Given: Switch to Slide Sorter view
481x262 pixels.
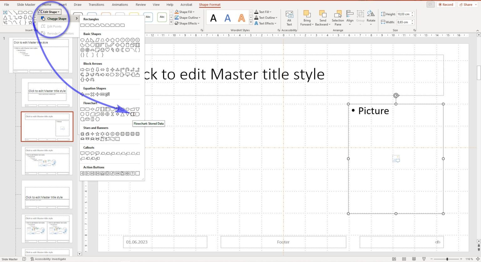Looking at the screenshot, I should pos(404,259).
